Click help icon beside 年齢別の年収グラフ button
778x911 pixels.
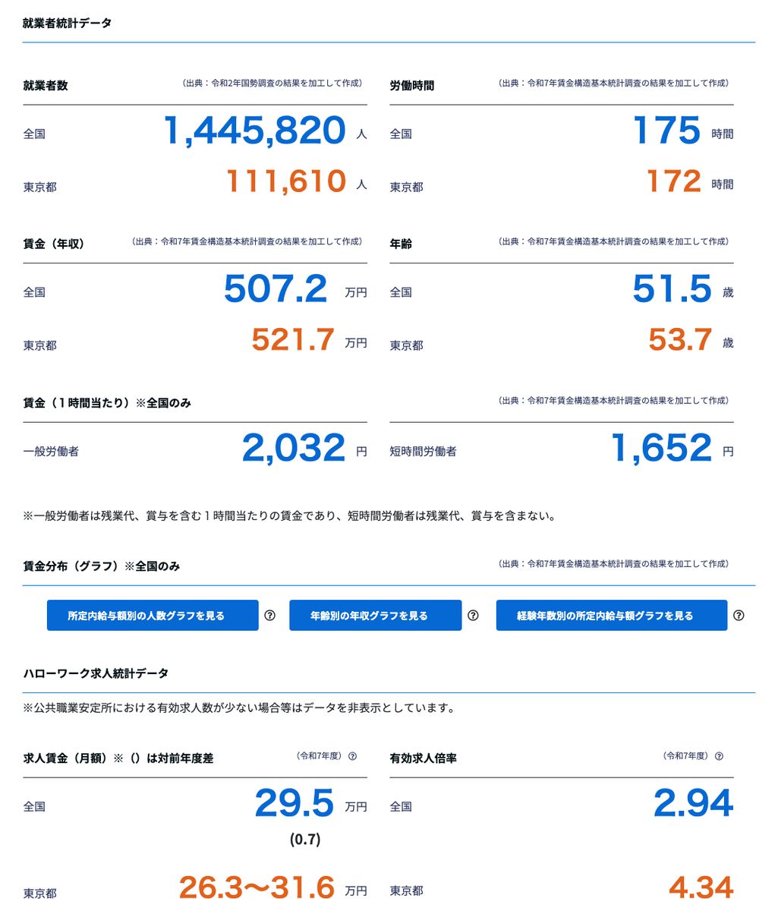(473, 616)
